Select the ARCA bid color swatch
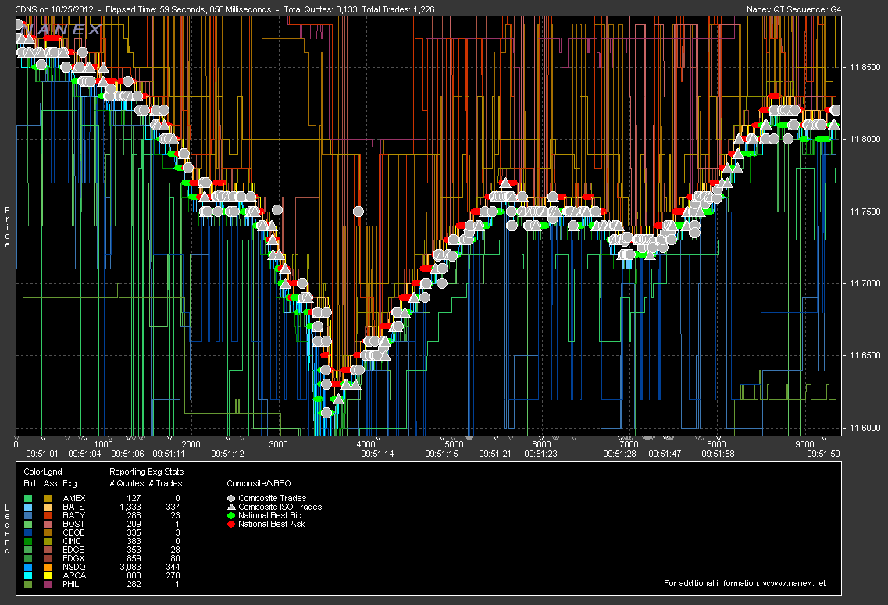Image resolution: width=888 pixels, height=605 pixels. (28, 575)
